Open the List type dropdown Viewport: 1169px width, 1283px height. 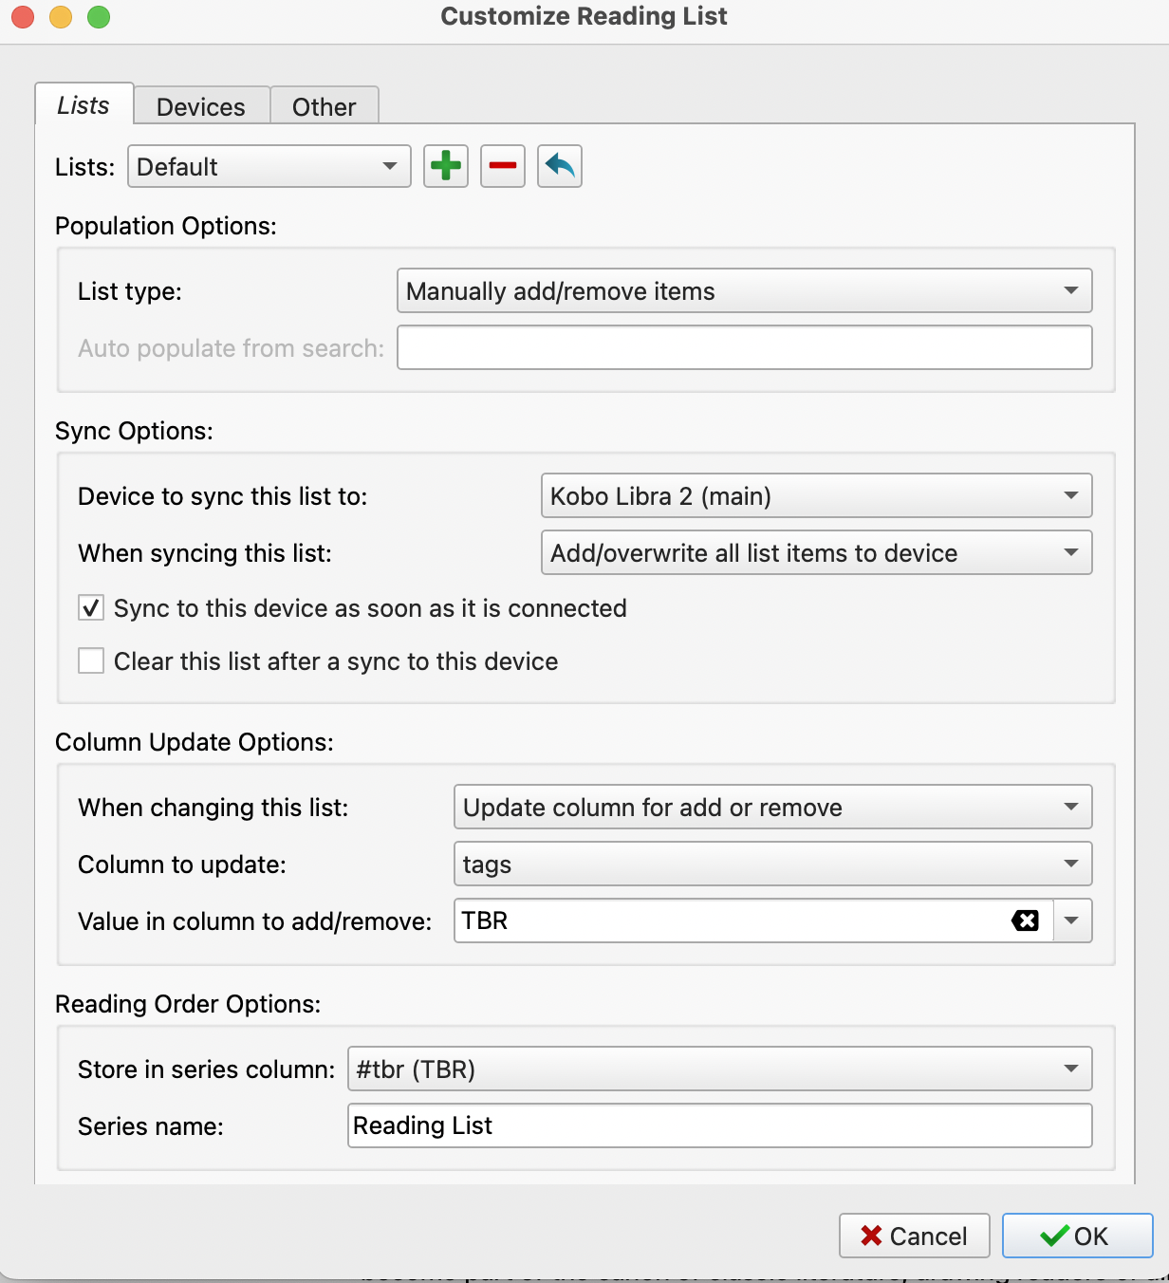tap(744, 291)
